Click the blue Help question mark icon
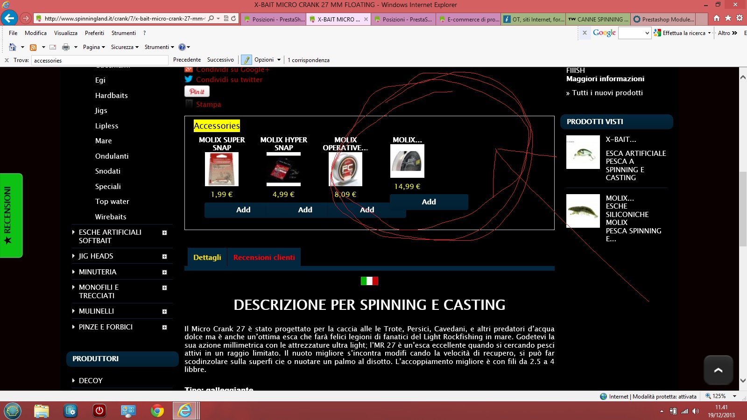This screenshot has height=420, width=747. pos(182,47)
